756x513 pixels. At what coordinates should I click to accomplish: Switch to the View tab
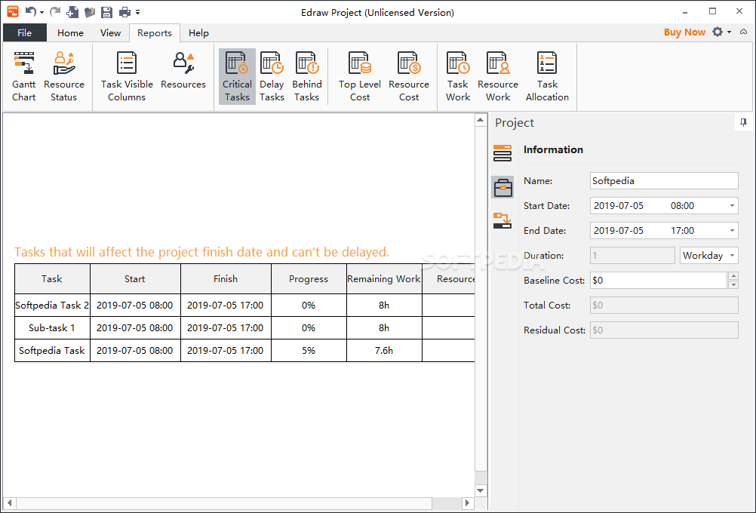tap(110, 32)
